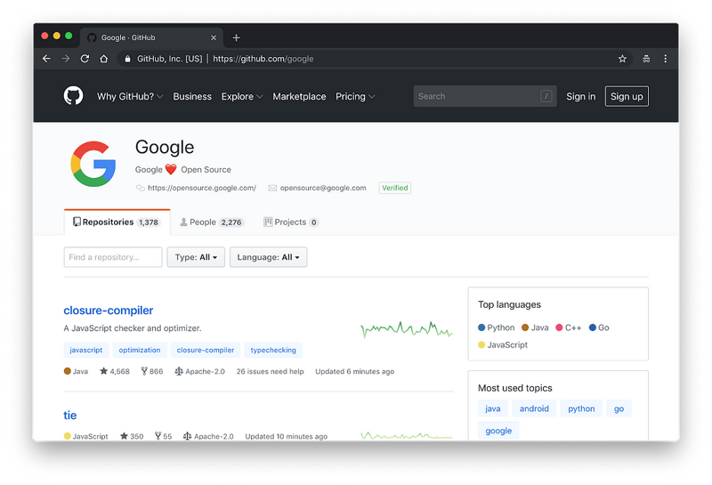Expand the Explore navigation dropdown

[x=242, y=96]
